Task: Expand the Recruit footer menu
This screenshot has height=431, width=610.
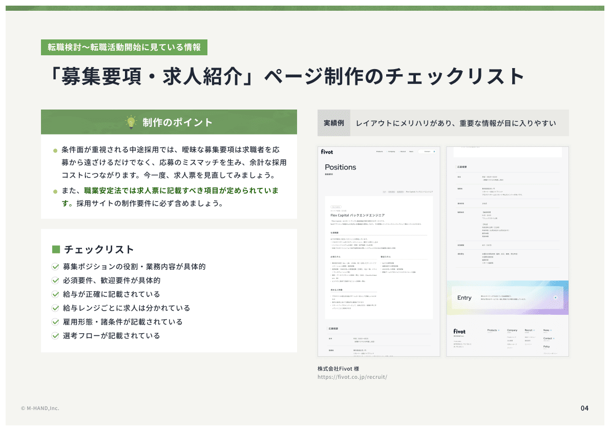Action: [x=530, y=330]
